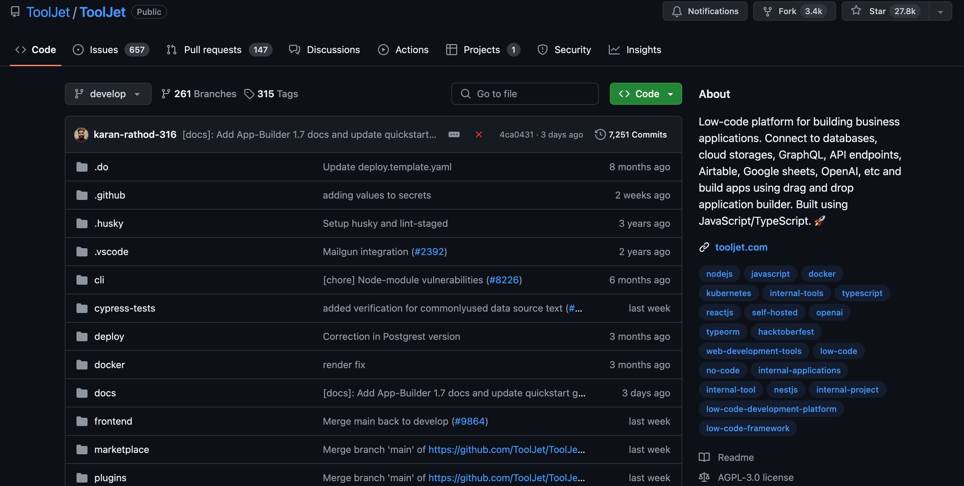
Task: Click the Notifications bell icon
Action: click(x=677, y=11)
